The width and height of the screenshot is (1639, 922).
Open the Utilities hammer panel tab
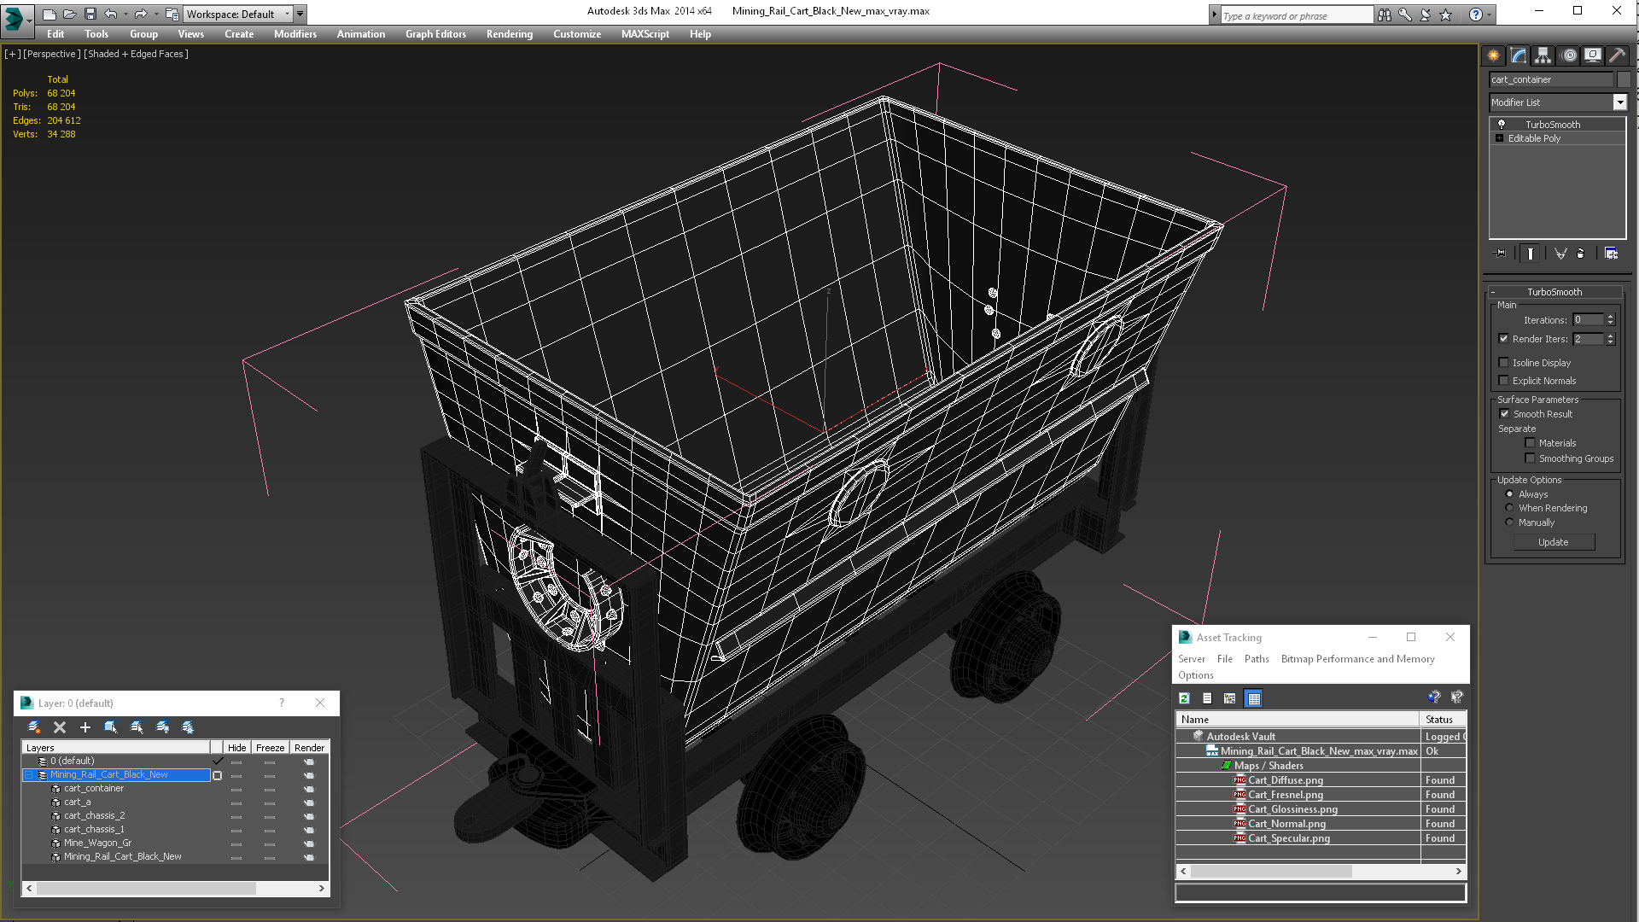1617,55
